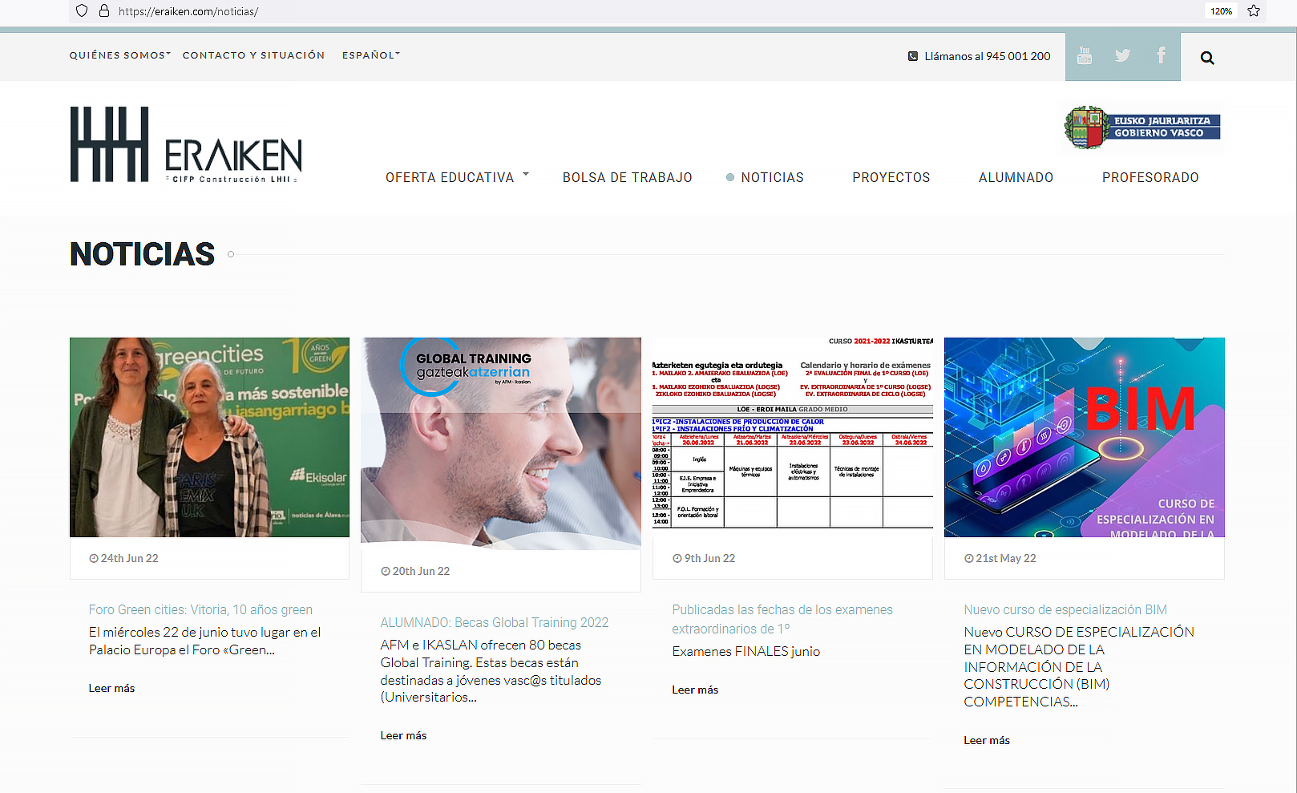The width and height of the screenshot is (1297, 793).
Task: Click the Eraiken logo
Action: pyautogui.click(x=186, y=144)
